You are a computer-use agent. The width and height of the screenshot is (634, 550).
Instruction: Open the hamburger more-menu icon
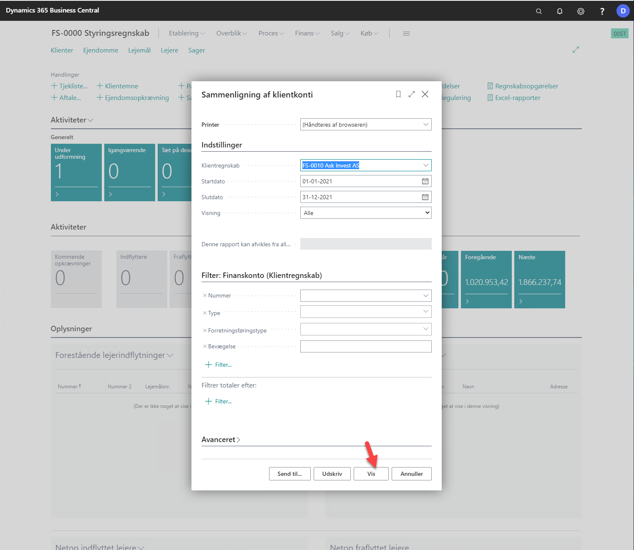click(406, 33)
